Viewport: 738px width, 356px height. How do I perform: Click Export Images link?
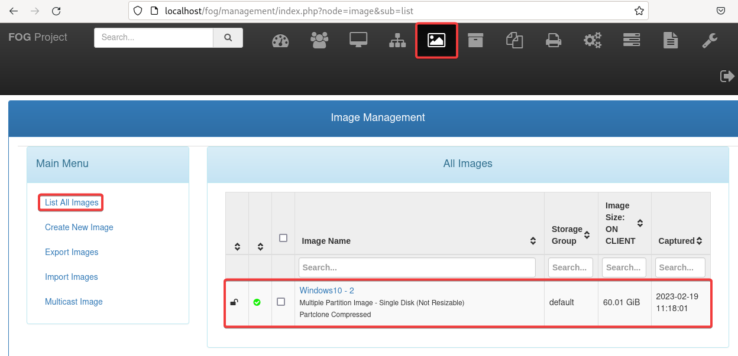(72, 252)
